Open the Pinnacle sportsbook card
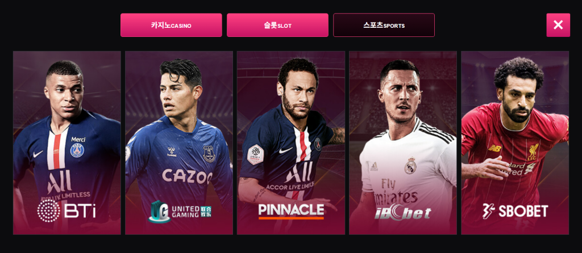Image resolution: width=582 pixels, height=253 pixels. 291,142
